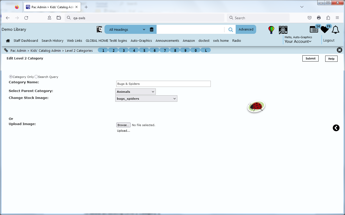
Task: Click the Category Name text field
Action: (163, 84)
